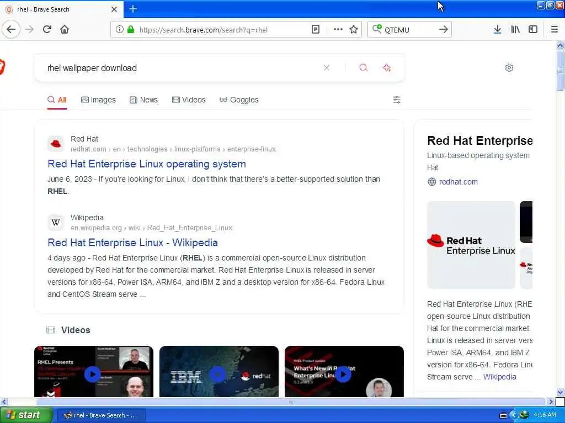Switch to the Images tab
Screen dimensions: 565x423
click(98, 100)
